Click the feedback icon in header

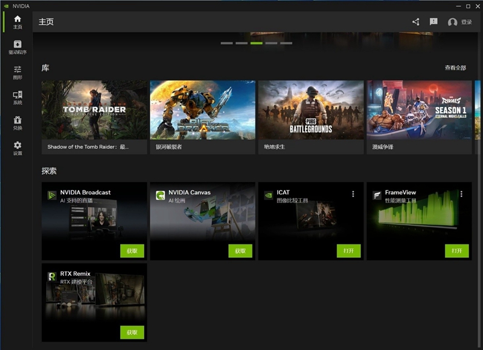click(x=433, y=22)
